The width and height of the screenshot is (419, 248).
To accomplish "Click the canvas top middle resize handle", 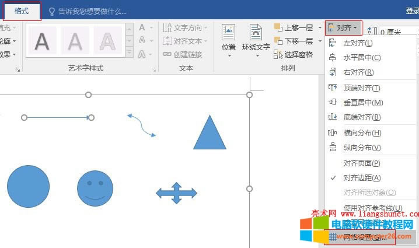I will (x=89, y=95).
